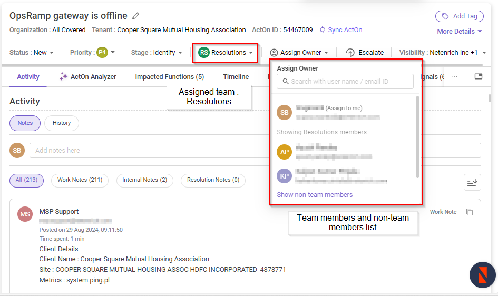
Task: Sync ActOn ticket data
Action: (x=341, y=30)
